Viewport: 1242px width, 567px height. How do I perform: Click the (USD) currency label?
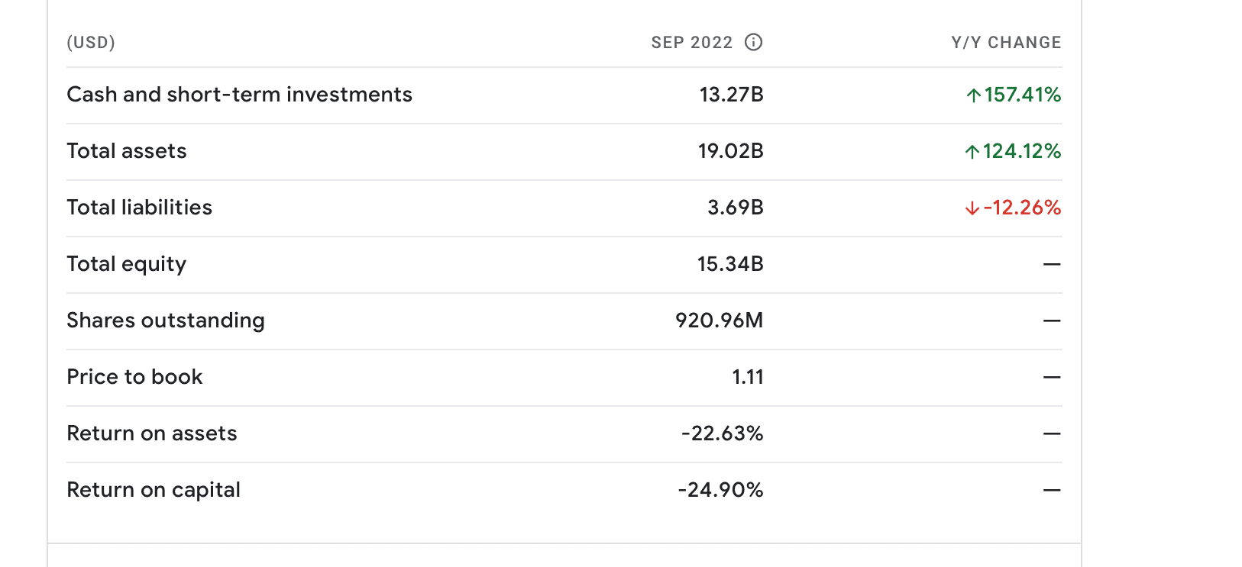pos(91,43)
